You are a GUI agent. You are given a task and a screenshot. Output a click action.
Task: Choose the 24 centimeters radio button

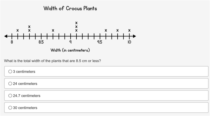pyautogui.click(x=10, y=83)
